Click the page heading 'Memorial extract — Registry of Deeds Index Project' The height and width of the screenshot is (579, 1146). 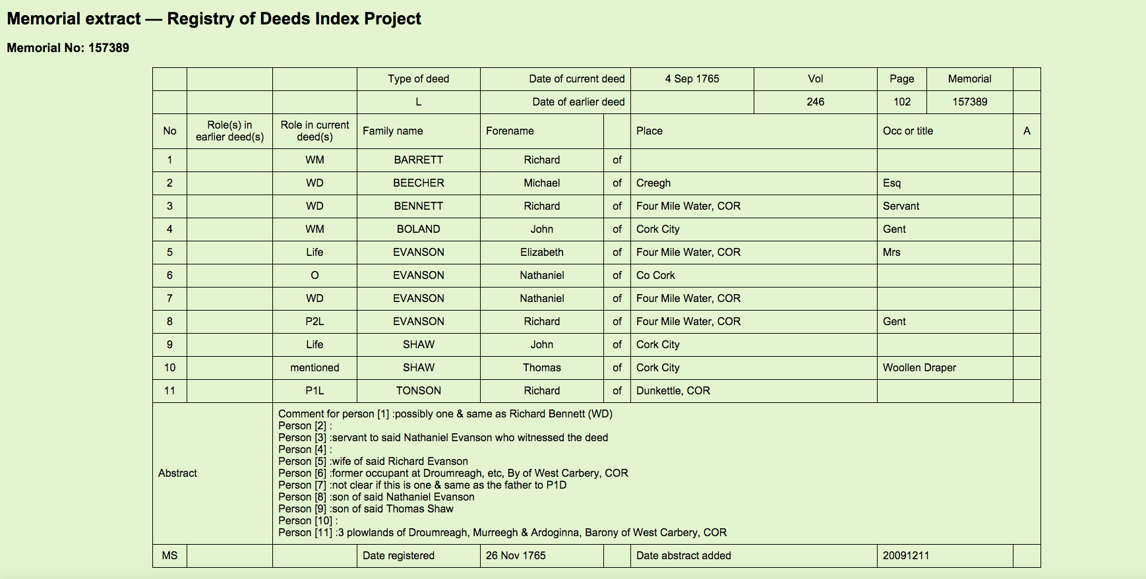(214, 18)
